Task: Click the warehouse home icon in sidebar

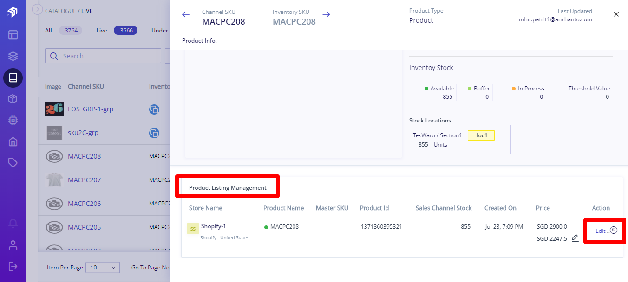Action: (13, 141)
